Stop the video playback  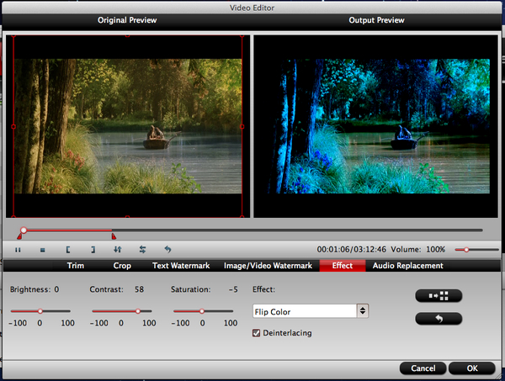click(43, 250)
